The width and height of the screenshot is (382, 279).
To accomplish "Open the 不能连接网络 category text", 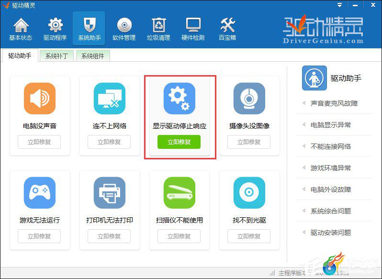I will click(331, 146).
